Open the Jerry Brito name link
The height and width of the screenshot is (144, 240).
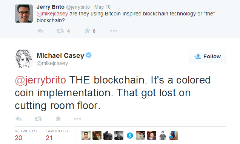(51, 7)
